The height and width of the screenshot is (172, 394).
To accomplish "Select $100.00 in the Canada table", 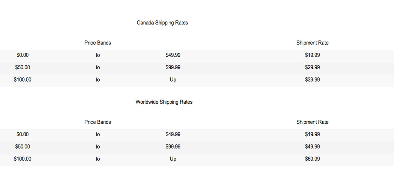I will click(x=23, y=80).
